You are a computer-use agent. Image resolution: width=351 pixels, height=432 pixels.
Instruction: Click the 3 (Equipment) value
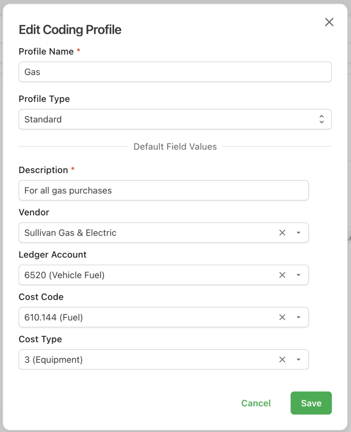click(54, 360)
